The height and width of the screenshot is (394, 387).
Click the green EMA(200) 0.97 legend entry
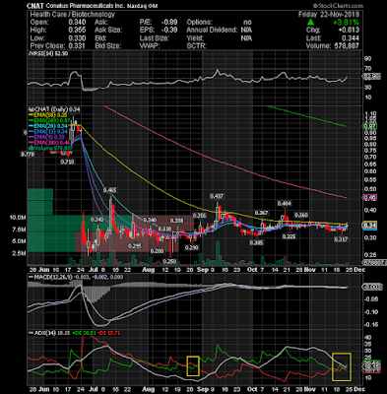(x=49, y=121)
